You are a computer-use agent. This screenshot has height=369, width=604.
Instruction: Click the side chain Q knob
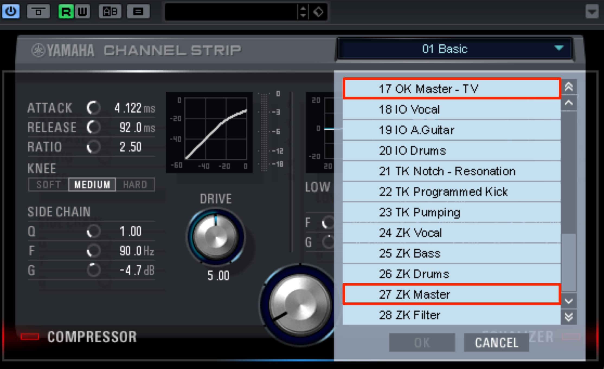pos(94,231)
